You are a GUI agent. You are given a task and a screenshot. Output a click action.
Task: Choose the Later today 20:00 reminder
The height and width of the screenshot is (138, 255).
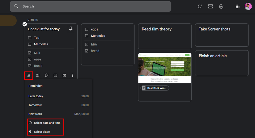tap(58, 96)
